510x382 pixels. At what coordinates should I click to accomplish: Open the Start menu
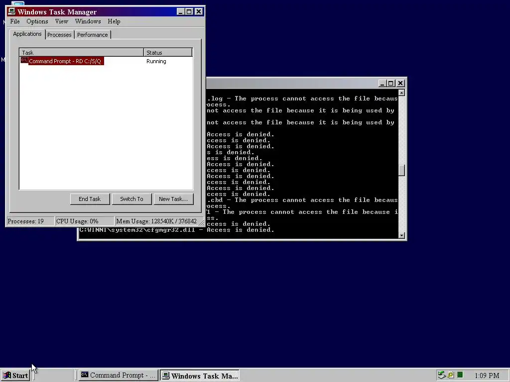(15, 376)
